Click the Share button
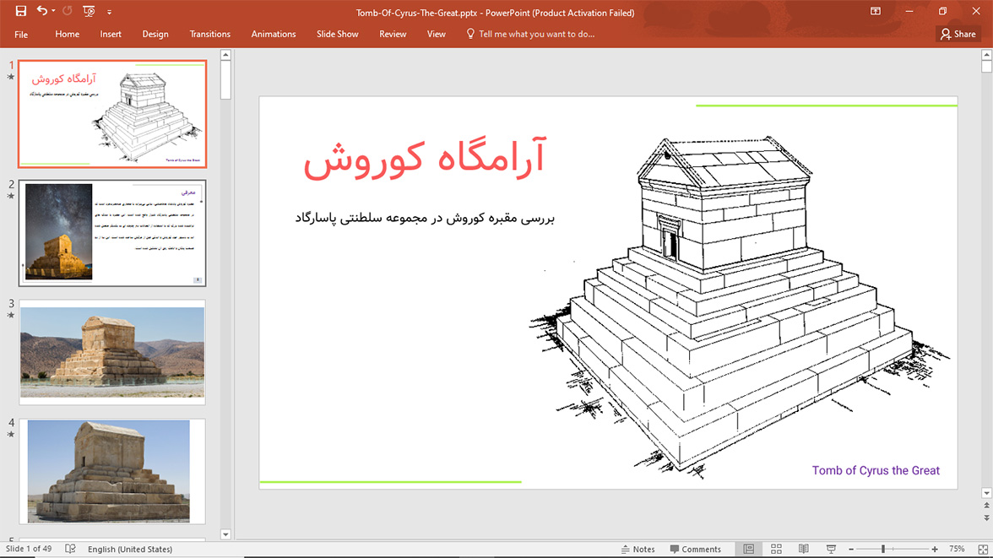The width and height of the screenshot is (993, 558). pos(958,34)
